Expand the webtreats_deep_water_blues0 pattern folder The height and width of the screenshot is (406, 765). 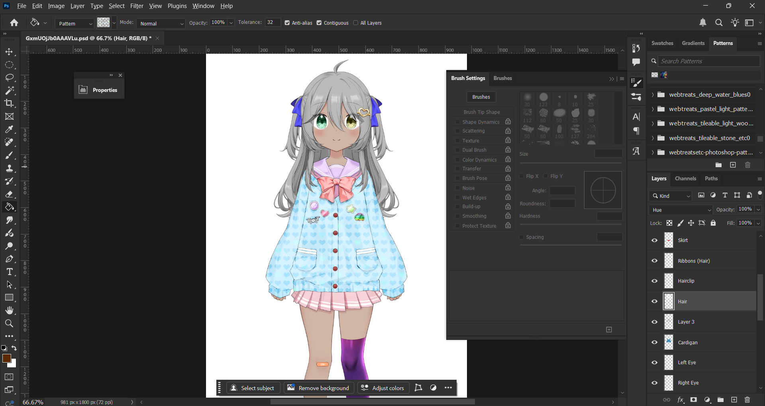(652, 95)
